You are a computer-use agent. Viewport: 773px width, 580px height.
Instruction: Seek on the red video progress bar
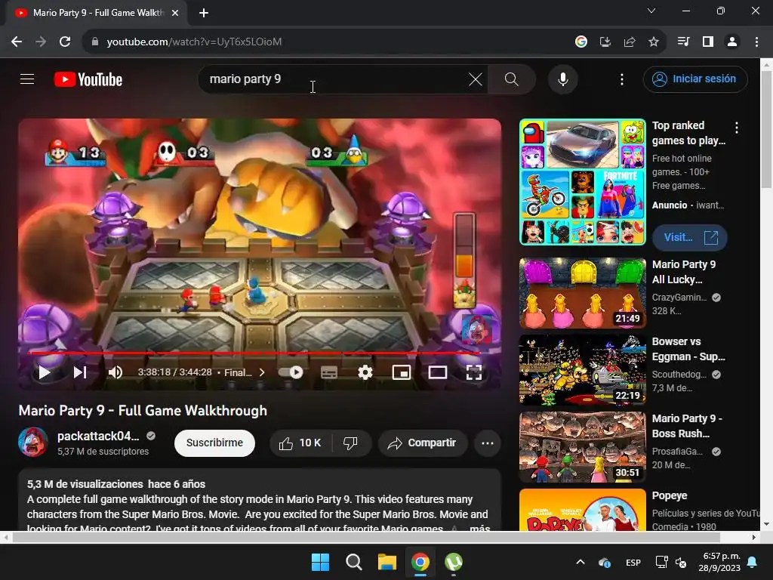pos(254,353)
